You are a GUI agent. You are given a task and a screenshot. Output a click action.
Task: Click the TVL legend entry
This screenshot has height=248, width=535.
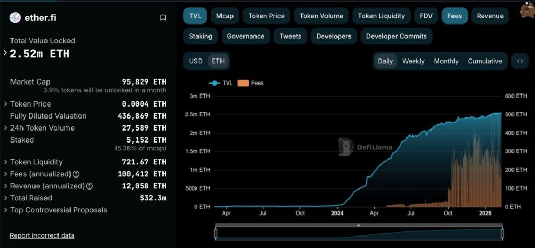pyautogui.click(x=220, y=83)
